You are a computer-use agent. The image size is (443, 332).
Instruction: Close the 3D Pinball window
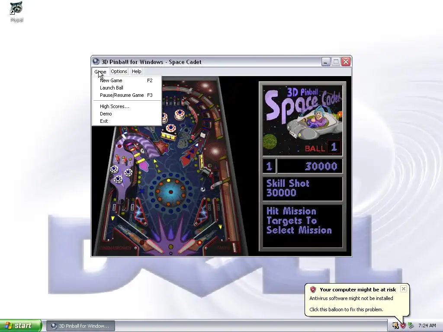point(346,61)
